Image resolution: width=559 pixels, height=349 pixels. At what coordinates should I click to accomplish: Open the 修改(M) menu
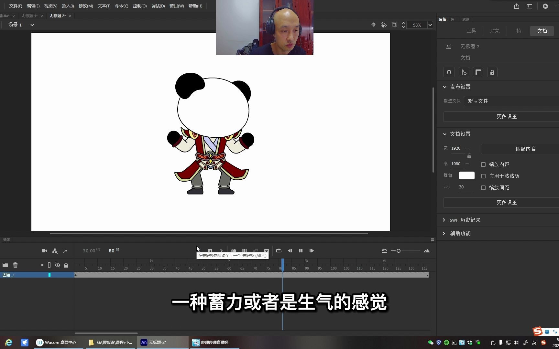pyautogui.click(x=86, y=6)
